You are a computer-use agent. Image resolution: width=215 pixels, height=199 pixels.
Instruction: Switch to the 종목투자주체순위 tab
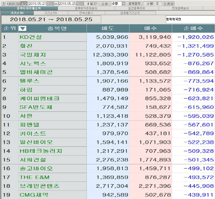pyautogui.click(x=29, y=8)
